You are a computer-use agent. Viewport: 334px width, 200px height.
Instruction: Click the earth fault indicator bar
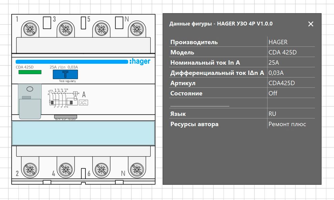pos(65,117)
